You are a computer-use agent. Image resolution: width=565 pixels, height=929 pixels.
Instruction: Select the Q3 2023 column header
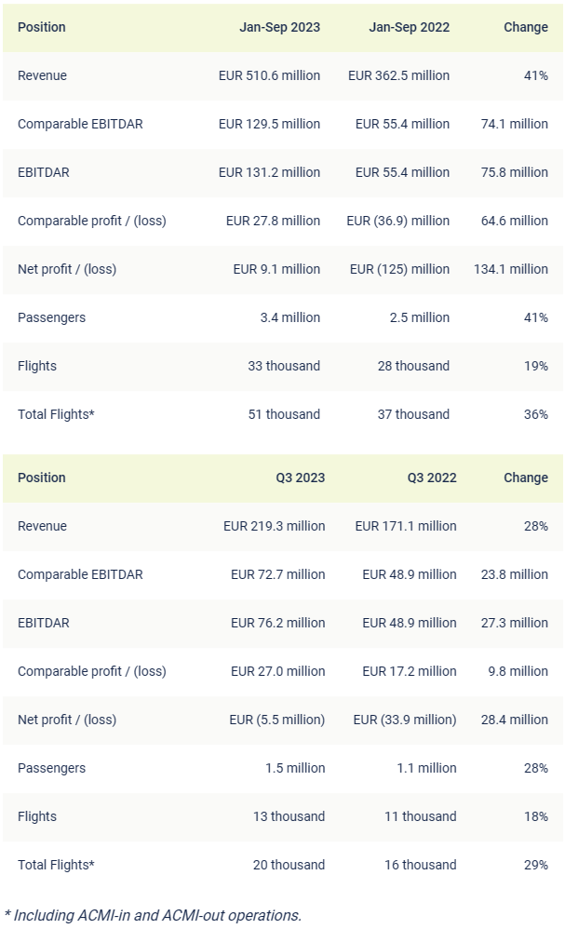coord(300,478)
